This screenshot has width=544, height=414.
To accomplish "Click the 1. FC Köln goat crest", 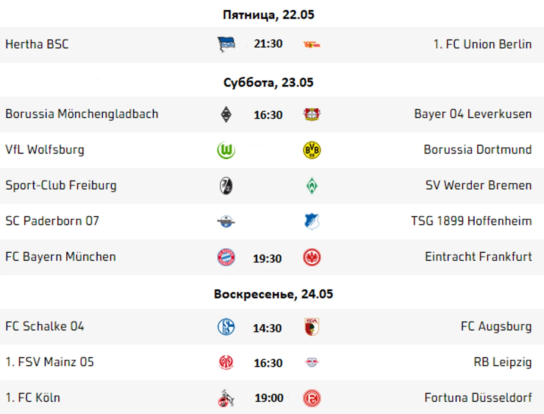I will point(226,398).
